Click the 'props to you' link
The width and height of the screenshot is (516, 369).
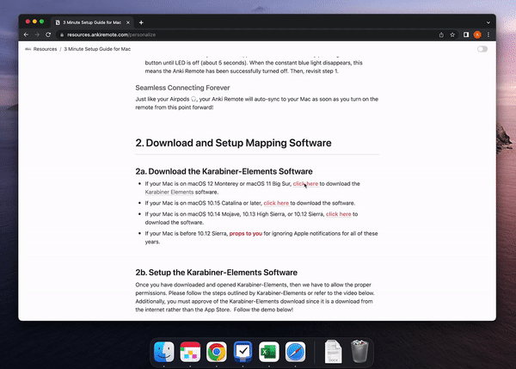pos(245,233)
